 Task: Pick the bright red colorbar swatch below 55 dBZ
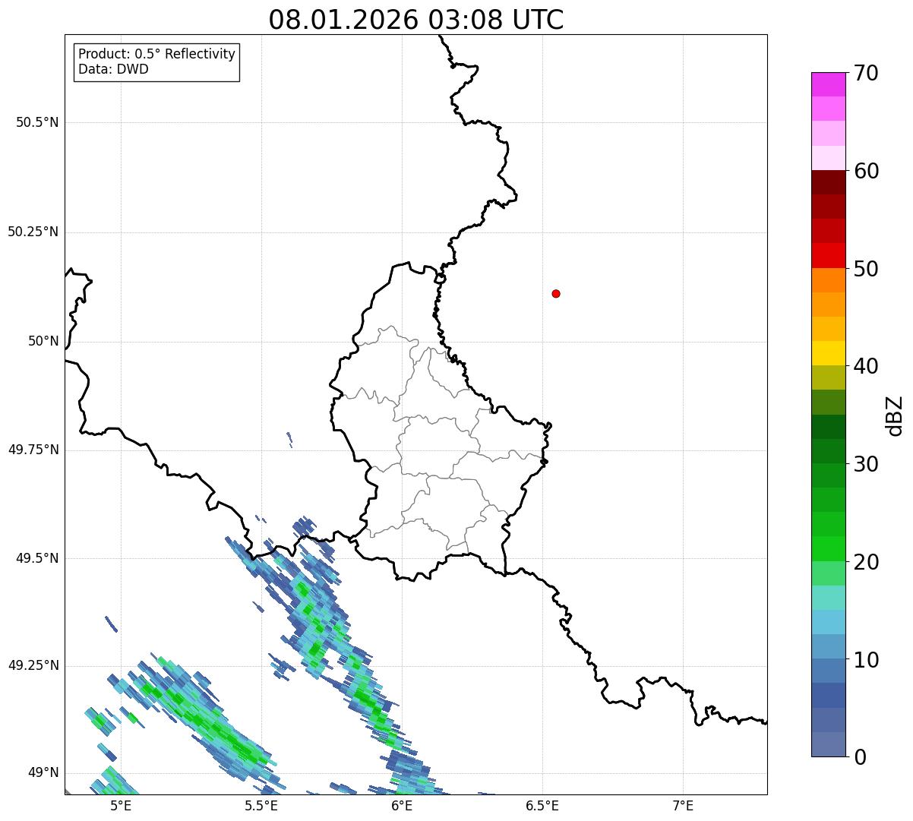[828, 255]
